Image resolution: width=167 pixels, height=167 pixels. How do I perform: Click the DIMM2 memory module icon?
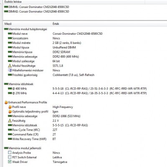click(6, 11)
